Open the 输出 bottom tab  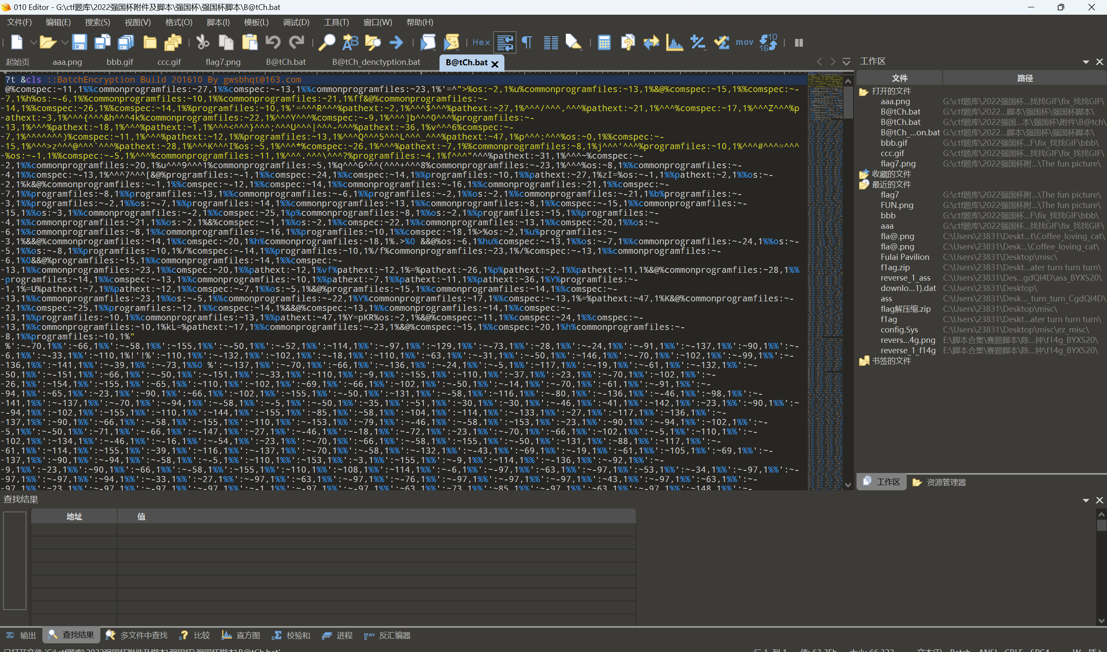[x=21, y=635]
